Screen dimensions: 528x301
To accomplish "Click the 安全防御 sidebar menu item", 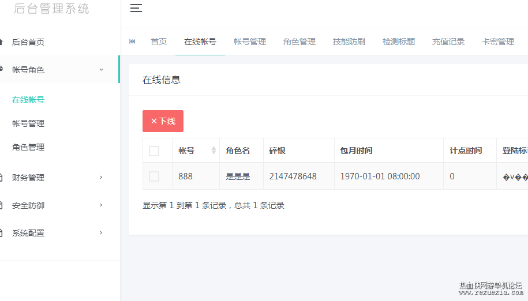I will coord(60,205).
